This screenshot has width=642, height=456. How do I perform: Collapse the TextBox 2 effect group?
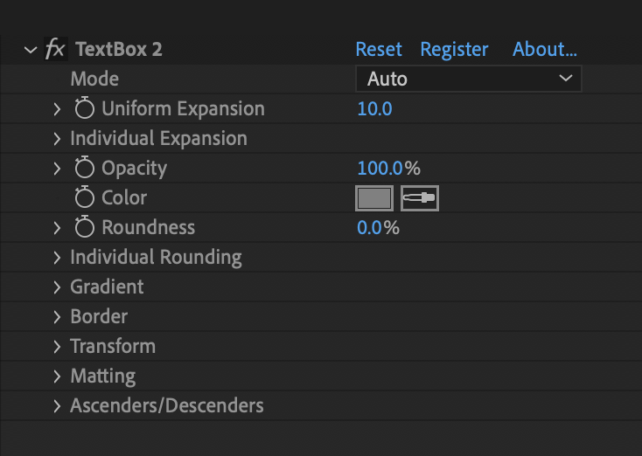pos(31,50)
